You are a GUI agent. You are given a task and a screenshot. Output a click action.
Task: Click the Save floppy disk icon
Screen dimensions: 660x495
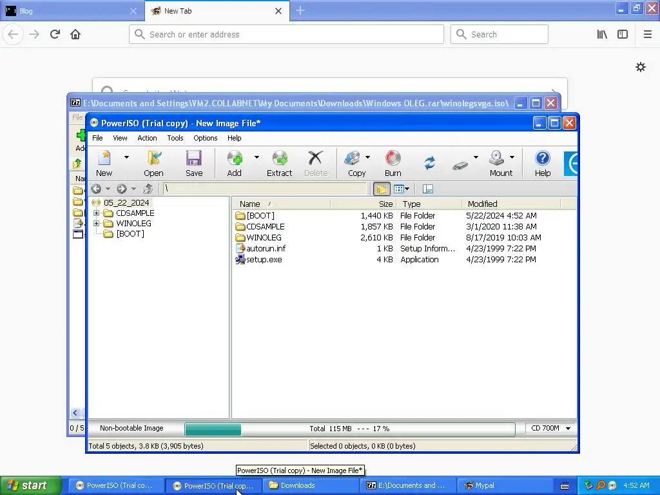(194, 164)
